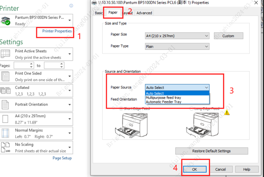
Task: Click the printer info icon near the Printer heading
Action: [x=71, y=6]
